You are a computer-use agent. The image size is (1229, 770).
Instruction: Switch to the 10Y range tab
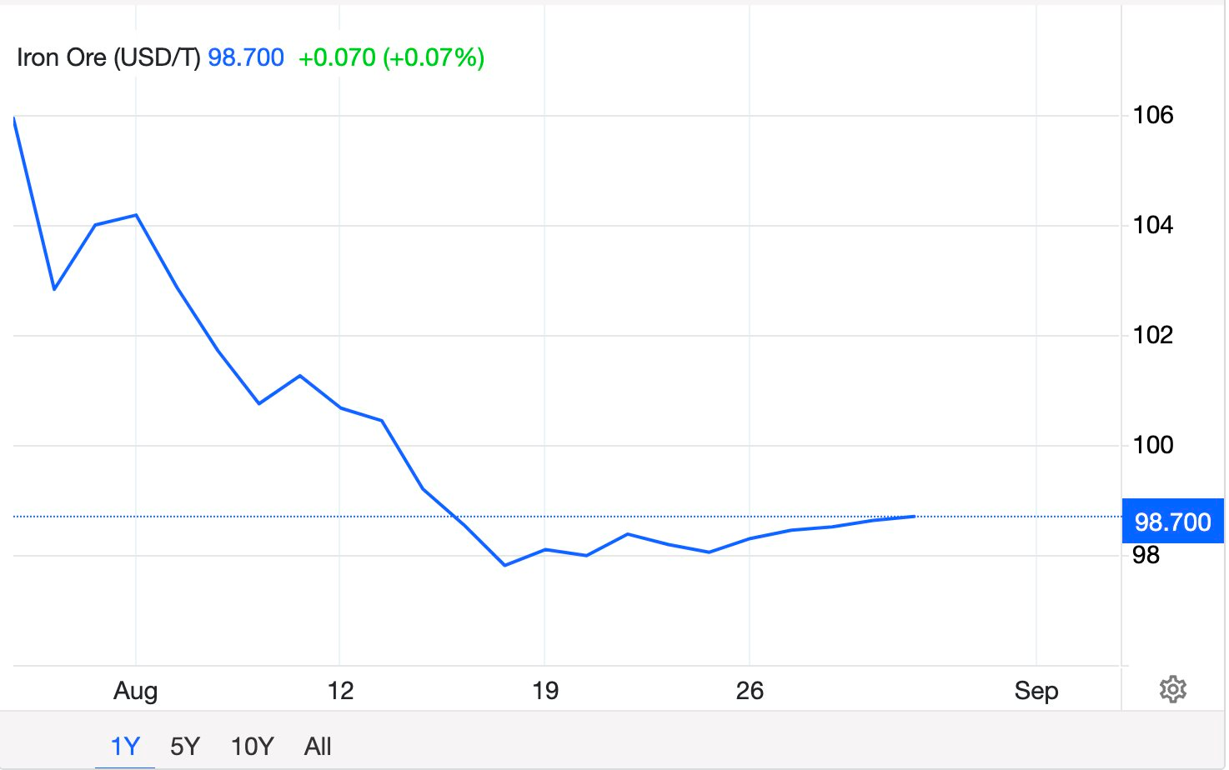252,746
